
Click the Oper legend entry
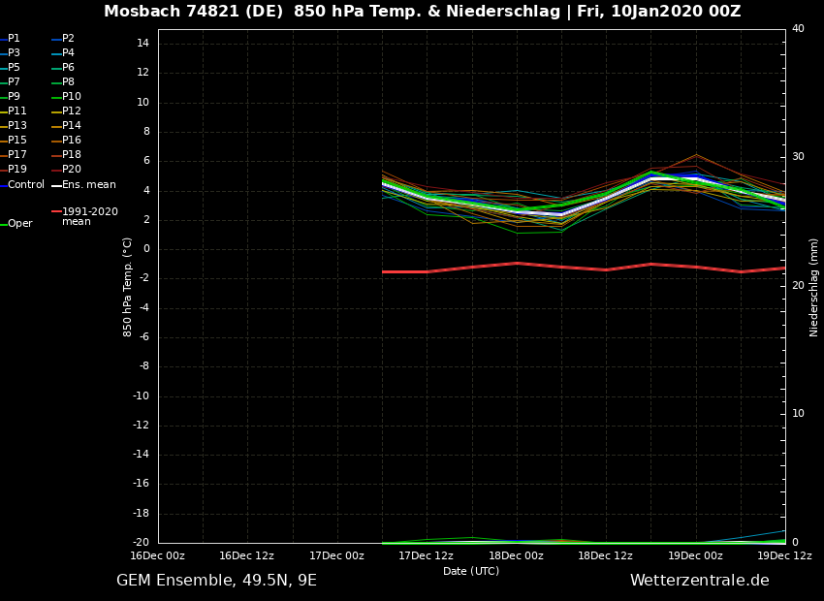[20, 224]
